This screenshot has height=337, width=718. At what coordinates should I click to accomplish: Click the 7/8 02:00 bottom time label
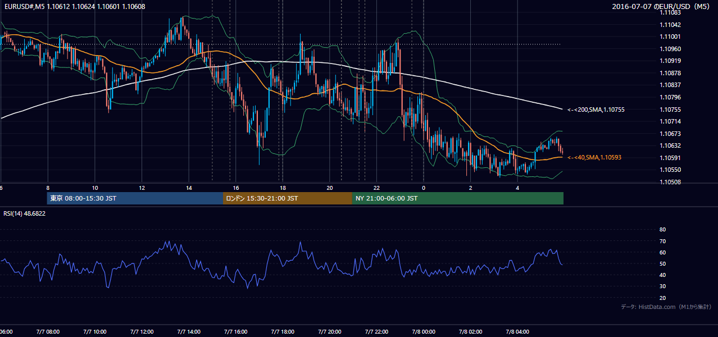click(x=470, y=332)
